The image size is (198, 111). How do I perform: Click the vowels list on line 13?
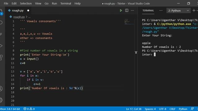[41, 72]
